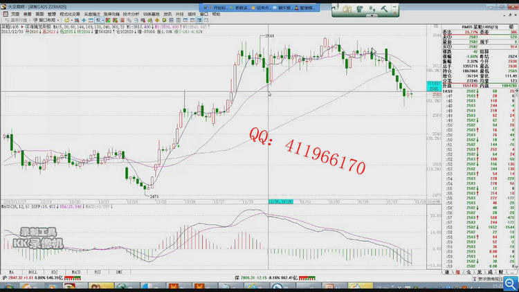Click the MACD(26,12,9) indicator label

[x=15, y=207]
